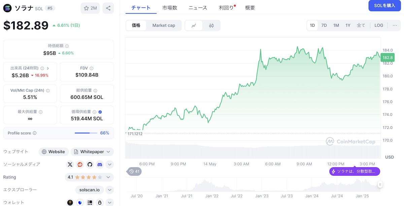Viewport: 404px width, 206px height.
Task: Click info icon next to 時価総額
Action: click(67, 46)
